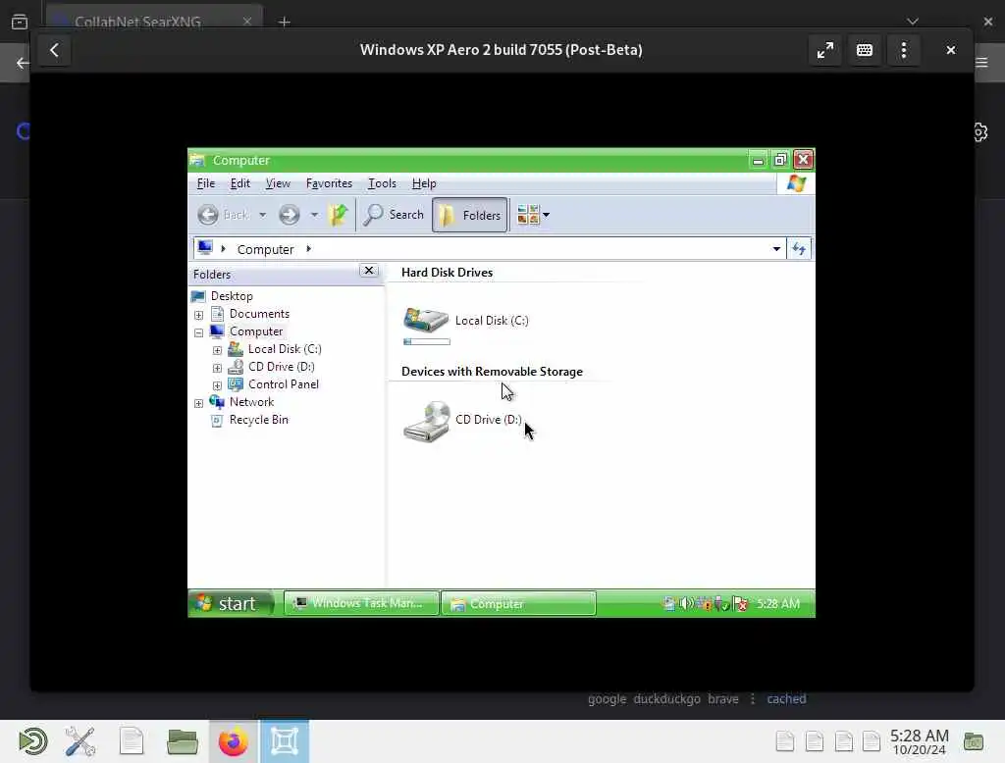Viewport: 1005px width, 763px height.
Task: Select Local Disk (C:) in folder tree
Action: coord(285,349)
